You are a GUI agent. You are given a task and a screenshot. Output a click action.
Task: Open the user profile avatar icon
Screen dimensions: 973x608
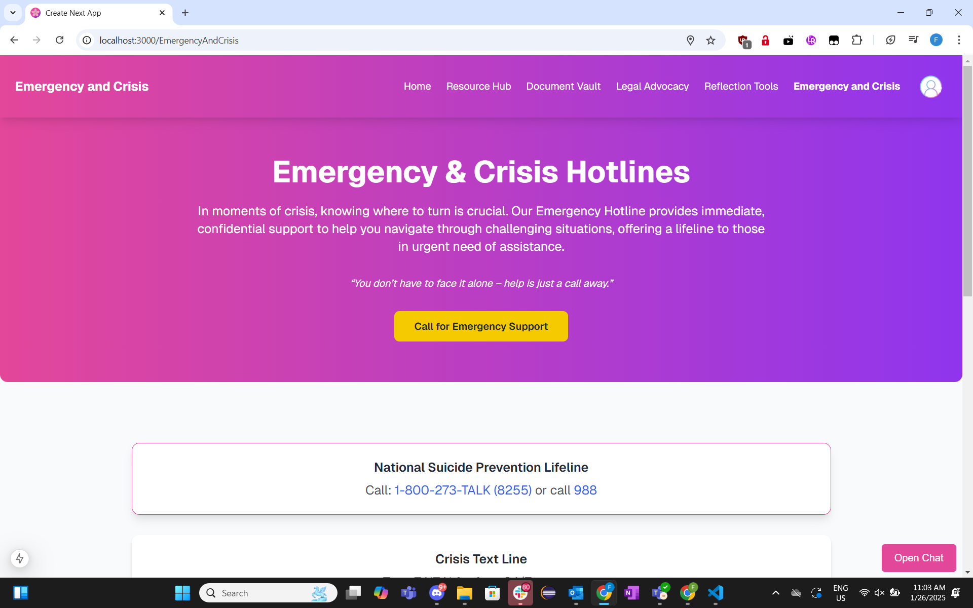pos(930,87)
